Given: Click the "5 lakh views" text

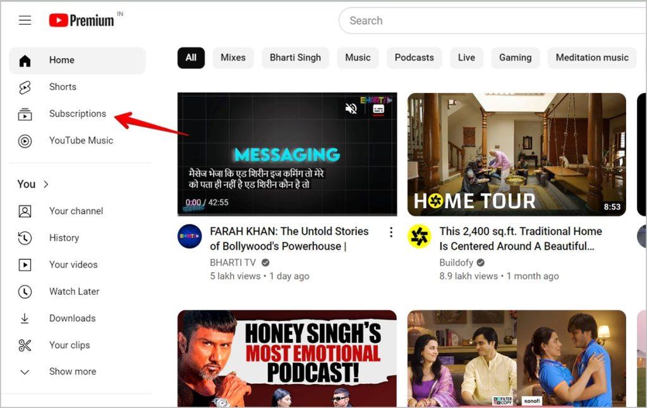Looking at the screenshot, I should (x=235, y=276).
